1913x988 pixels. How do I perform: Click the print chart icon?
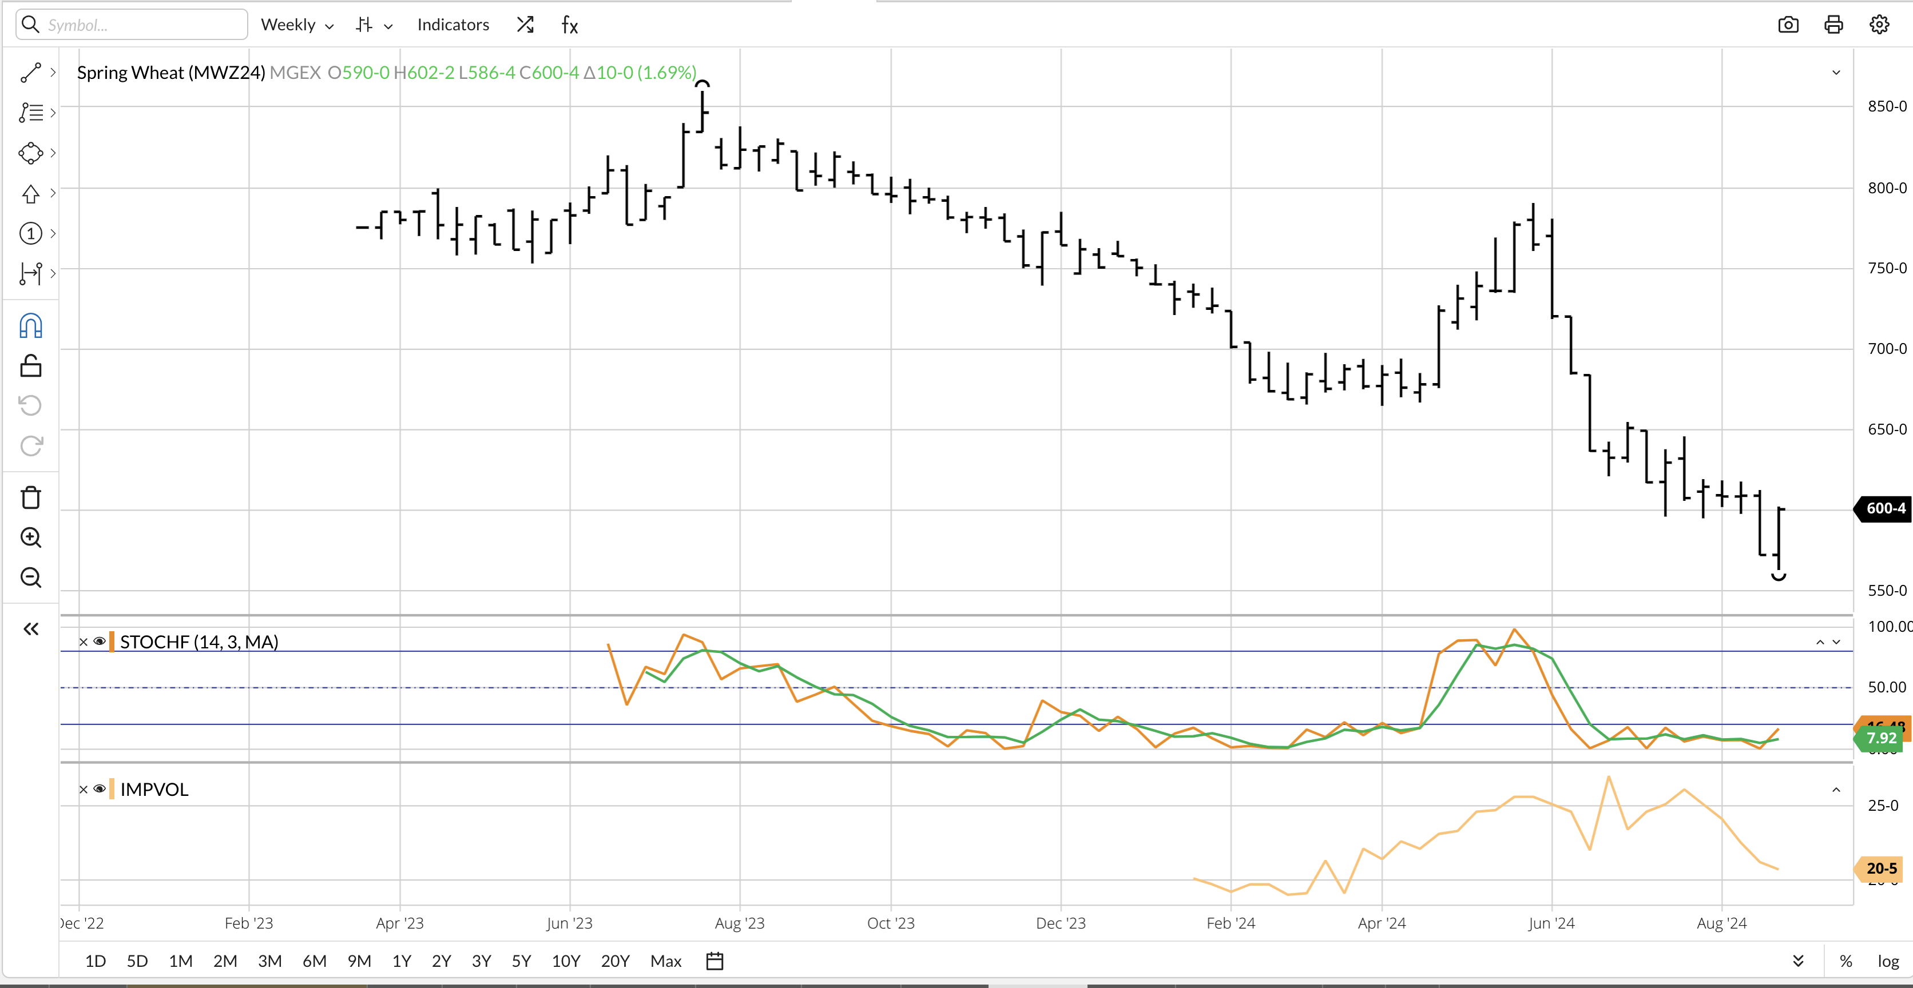(1833, 25)
